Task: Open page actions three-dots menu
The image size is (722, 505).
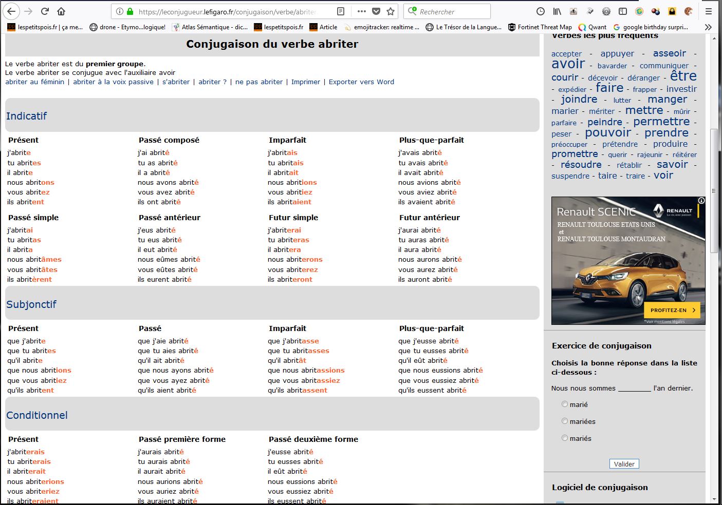Action: pyautogui.click(x=361, y=11)
